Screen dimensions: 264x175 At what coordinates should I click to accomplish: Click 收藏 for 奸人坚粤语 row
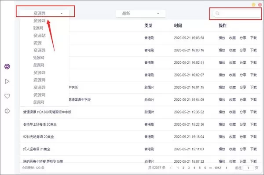coord(232,149)
